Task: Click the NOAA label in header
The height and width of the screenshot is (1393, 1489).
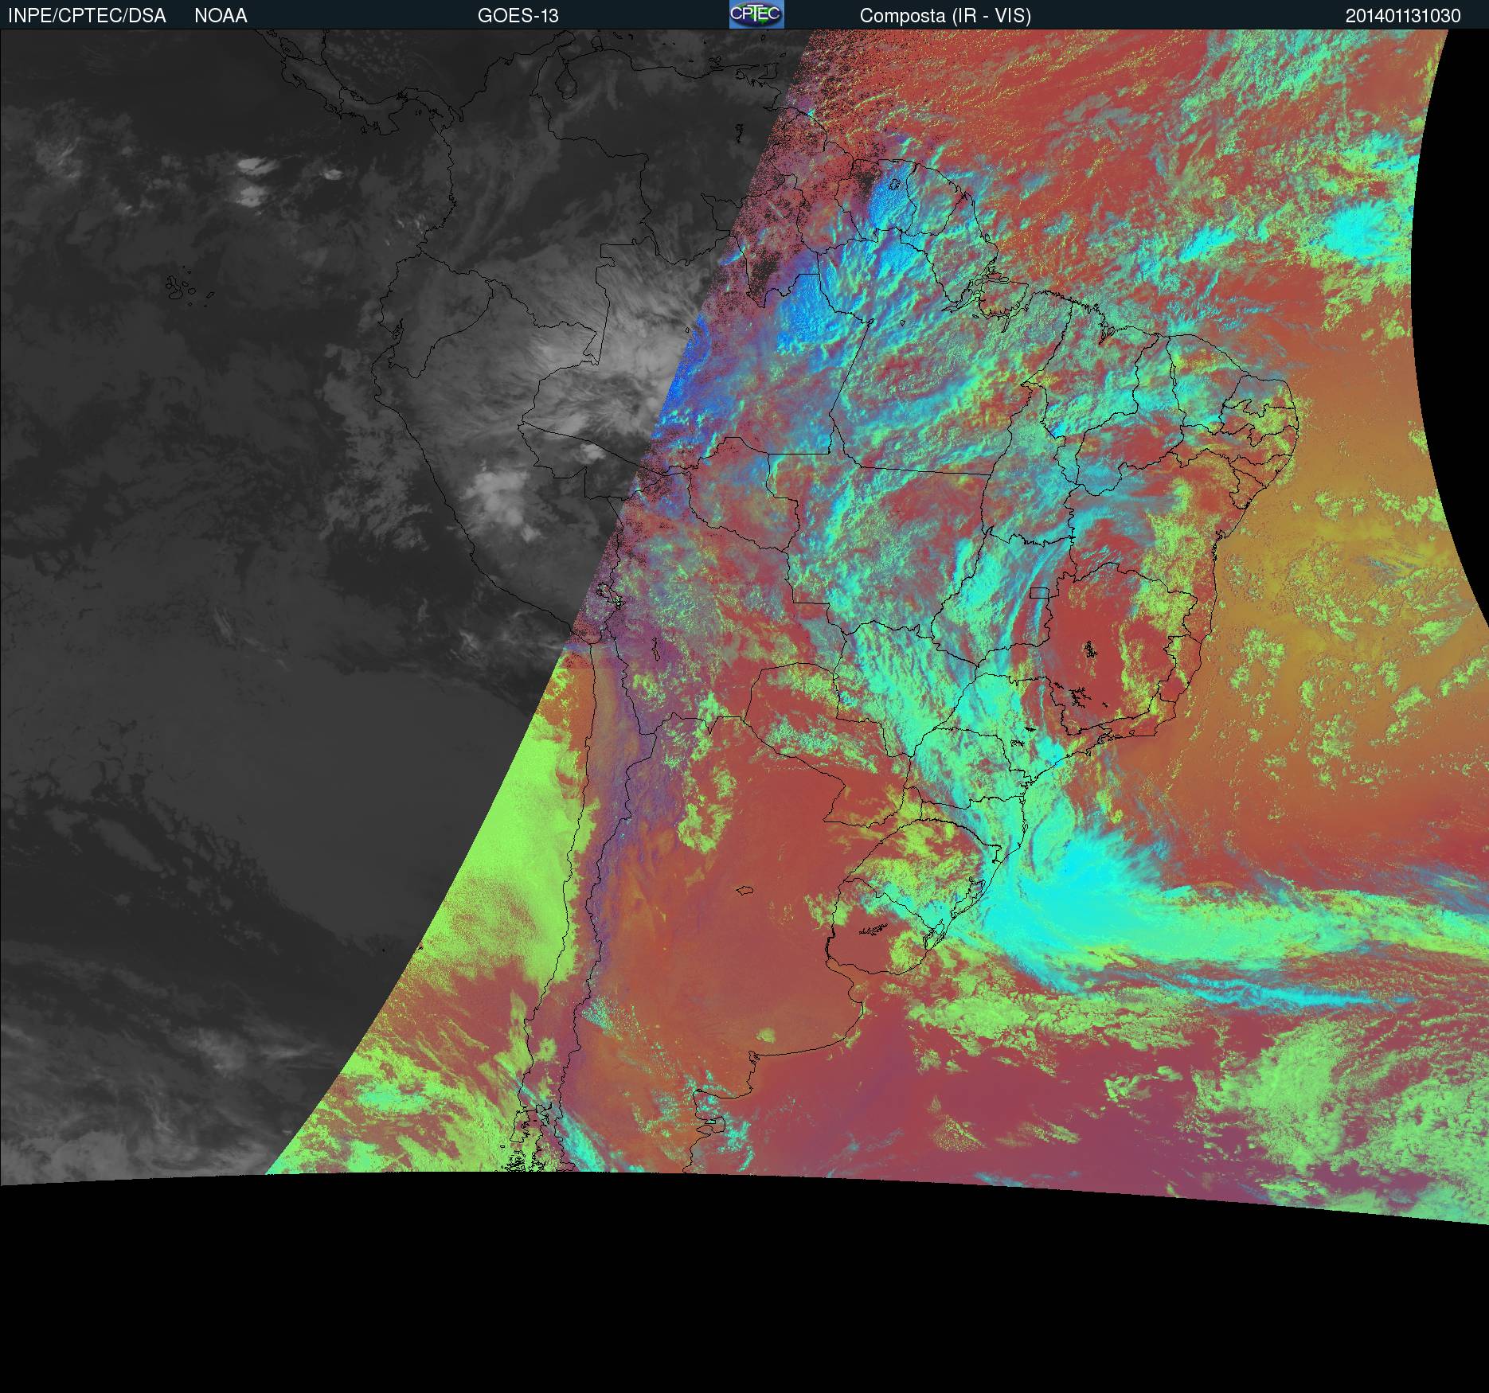Action: point(221,16)
